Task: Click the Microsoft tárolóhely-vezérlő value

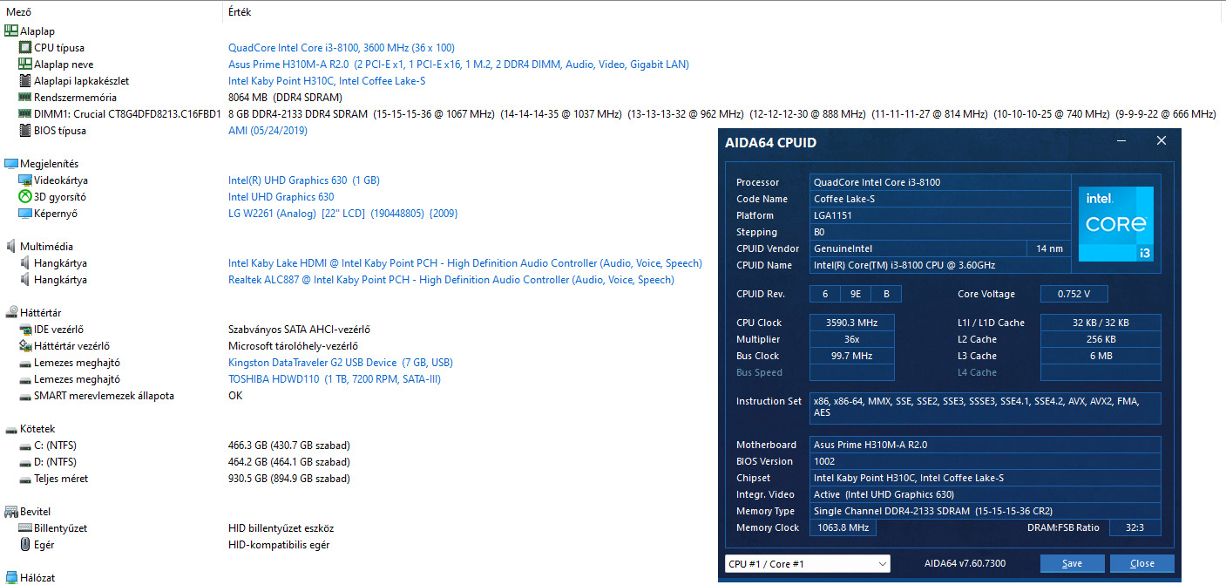Action: tap(293, 346)
